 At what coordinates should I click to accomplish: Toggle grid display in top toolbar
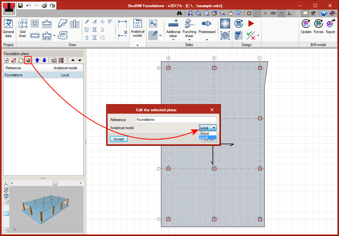[257, 13]
